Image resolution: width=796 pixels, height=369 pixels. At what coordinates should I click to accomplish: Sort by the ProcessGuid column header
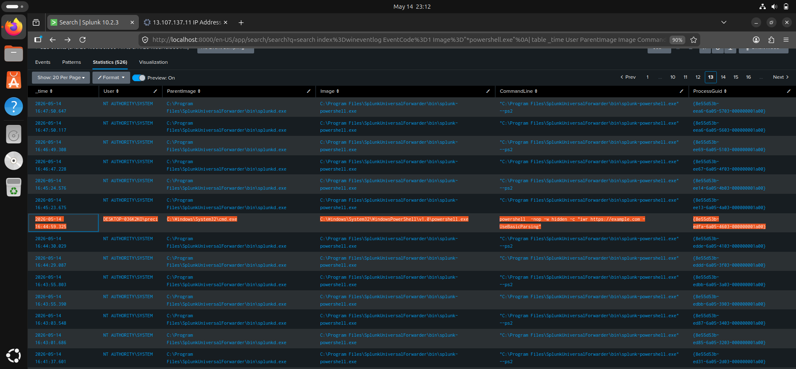point(710,91)
